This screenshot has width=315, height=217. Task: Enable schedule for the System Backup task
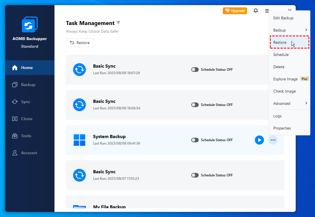pos(195,140)
